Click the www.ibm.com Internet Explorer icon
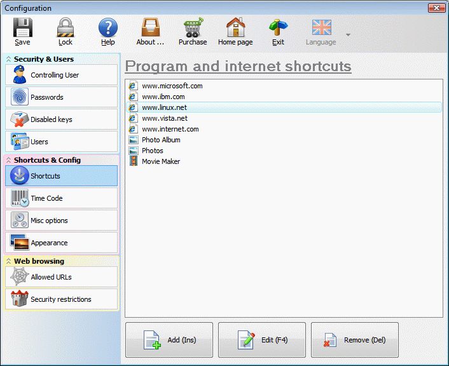Image resolution: width=449 pixels, height=366 pixels. tap(133, 97)
